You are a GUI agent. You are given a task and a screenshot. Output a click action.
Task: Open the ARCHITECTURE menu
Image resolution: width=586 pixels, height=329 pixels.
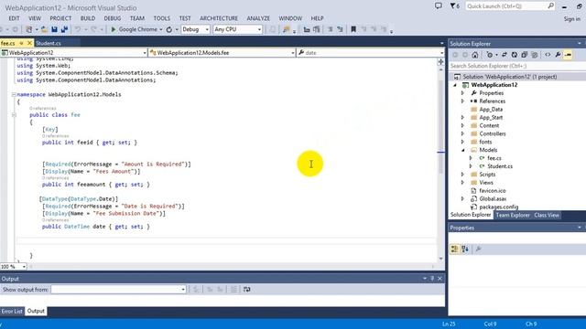click(x=219, y=18)
